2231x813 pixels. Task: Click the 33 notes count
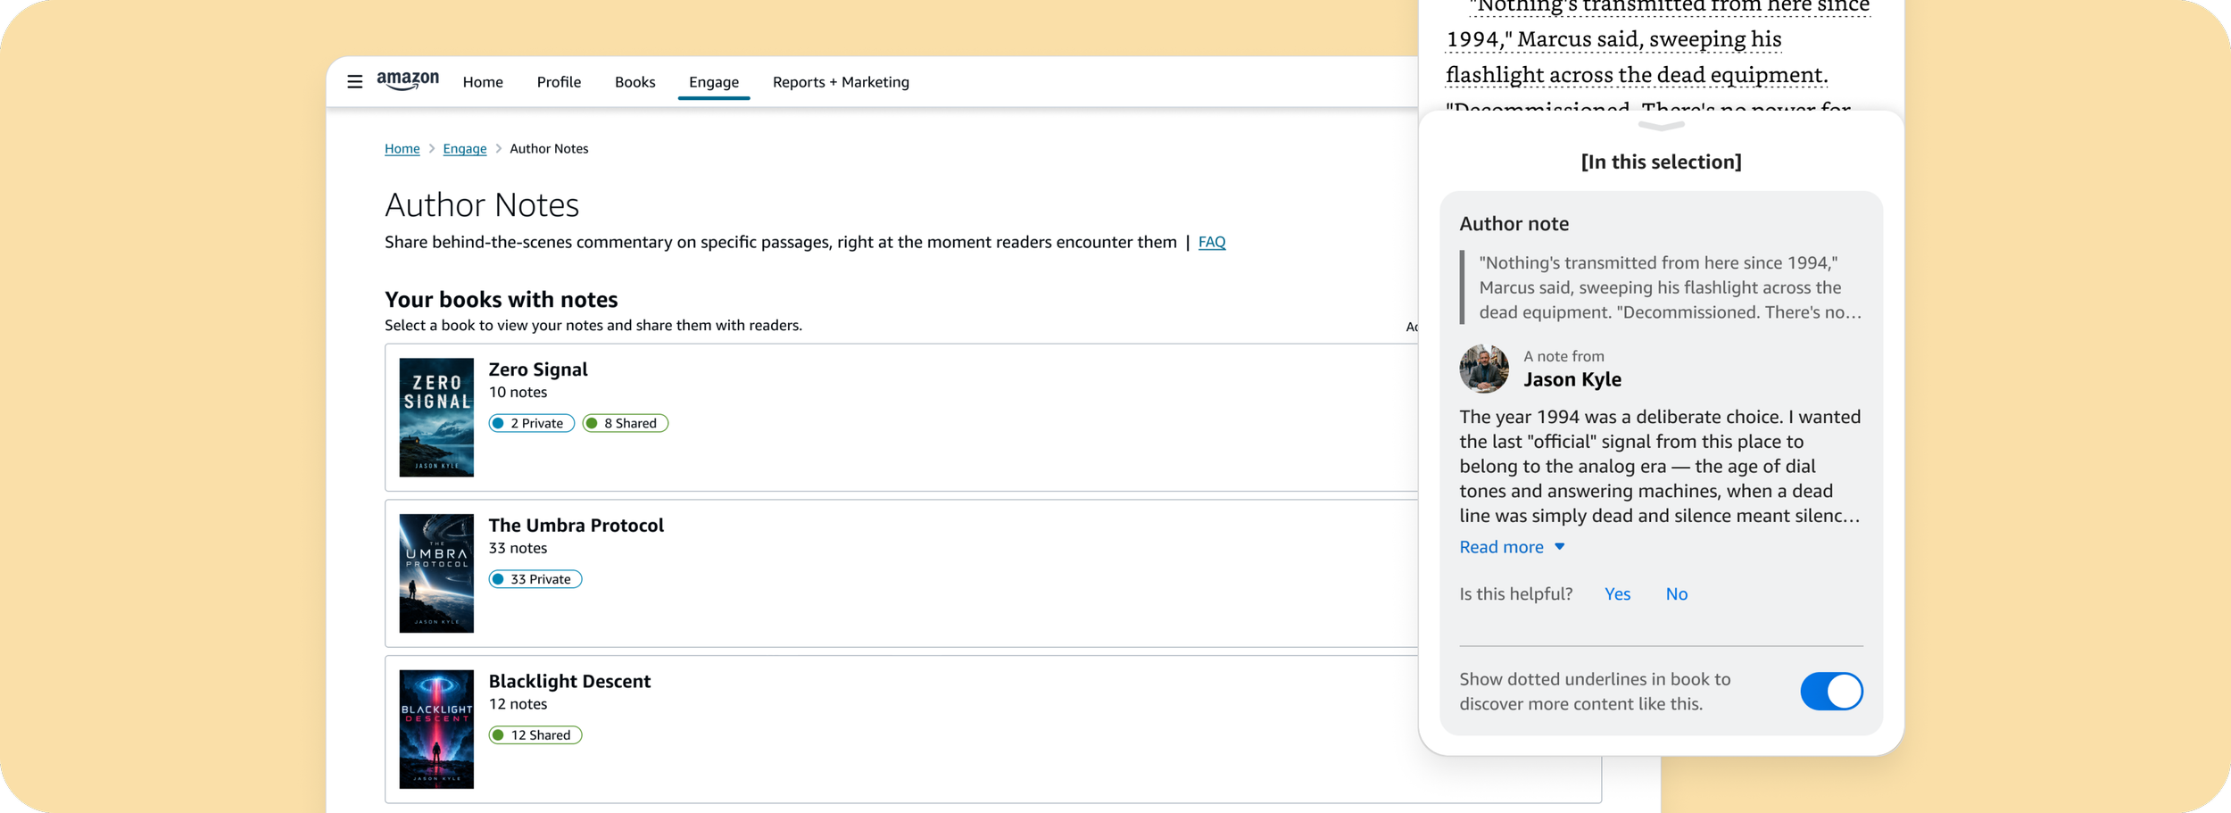(518, 549)
